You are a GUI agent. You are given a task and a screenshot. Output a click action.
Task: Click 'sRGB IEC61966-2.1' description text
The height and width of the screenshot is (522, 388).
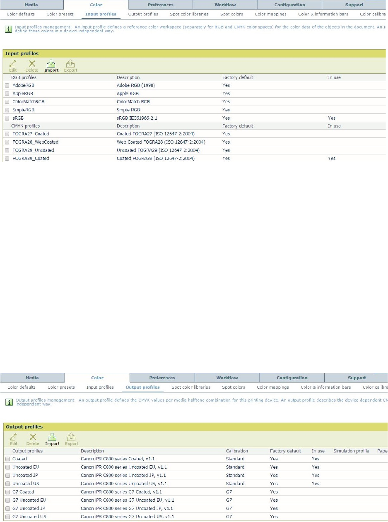pos(137,118)
